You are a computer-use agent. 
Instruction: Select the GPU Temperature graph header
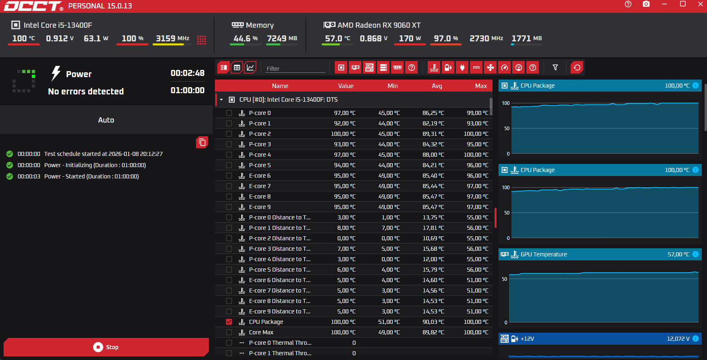pos(600,254)
